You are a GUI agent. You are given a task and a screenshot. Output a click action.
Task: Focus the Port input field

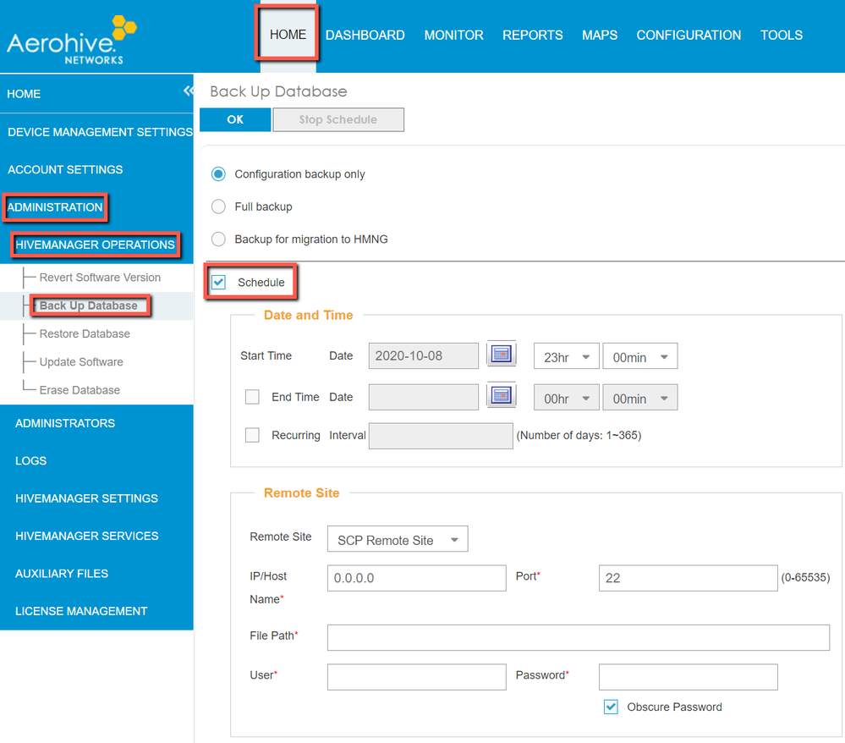689,578
